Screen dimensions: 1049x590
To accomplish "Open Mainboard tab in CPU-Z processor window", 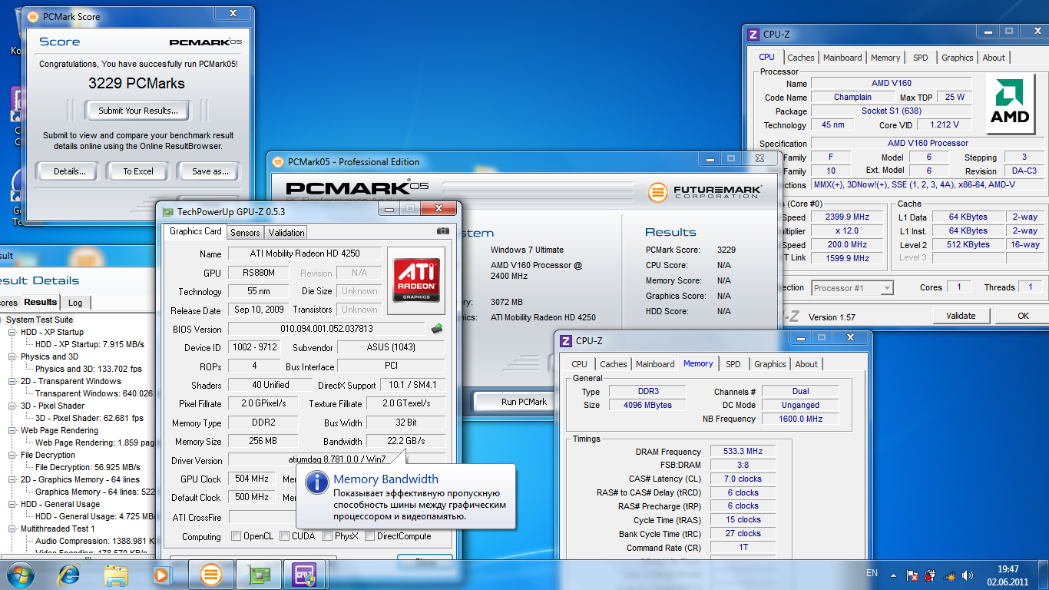I will (x=842, y=58).
